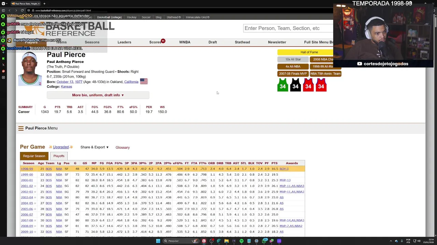Screen dimensions: 437x245
Task: Open Hockey in the top sports bar
Action: (x=131, y=17)
